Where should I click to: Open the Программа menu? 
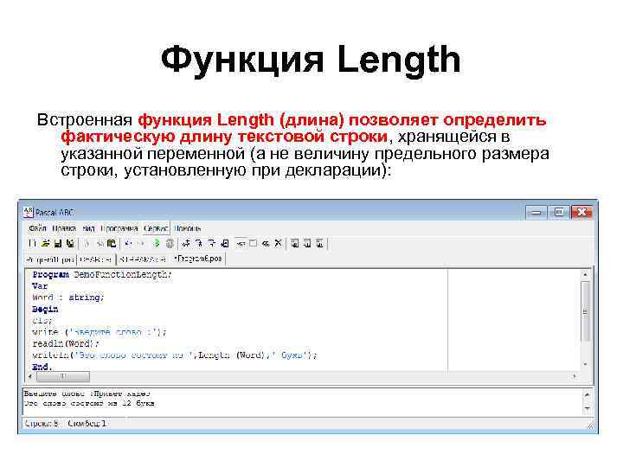click(119, 228)
